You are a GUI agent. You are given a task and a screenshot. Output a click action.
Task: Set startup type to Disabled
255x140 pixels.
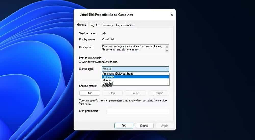click(107, 83)
